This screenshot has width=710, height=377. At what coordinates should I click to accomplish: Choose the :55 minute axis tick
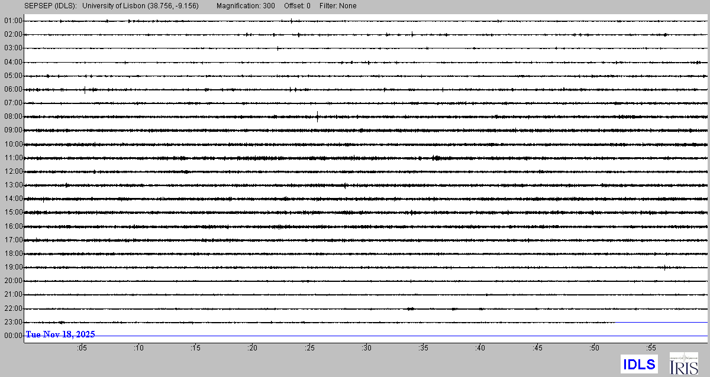[651, 348]
